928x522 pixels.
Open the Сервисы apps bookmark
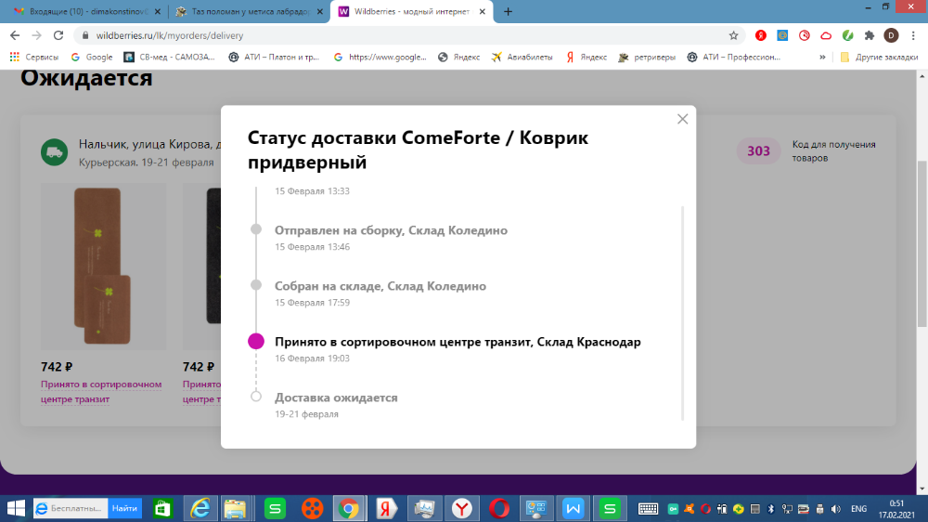pos(34,57)
